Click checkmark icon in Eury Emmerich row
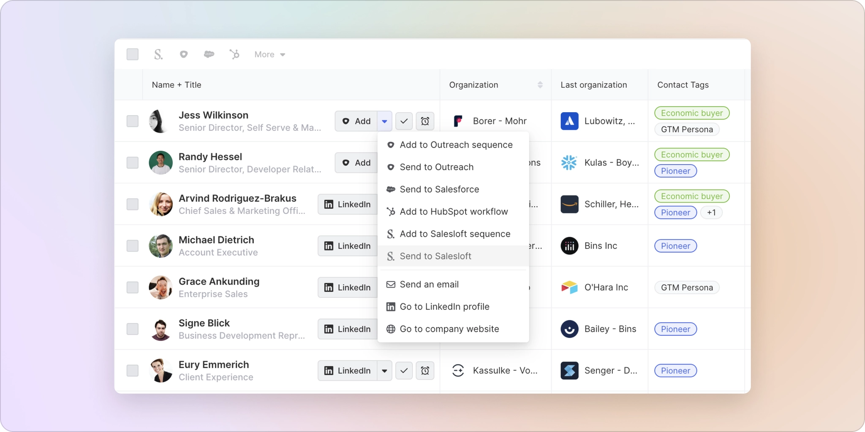The image size is (865, 432). (x=404, y=371)
